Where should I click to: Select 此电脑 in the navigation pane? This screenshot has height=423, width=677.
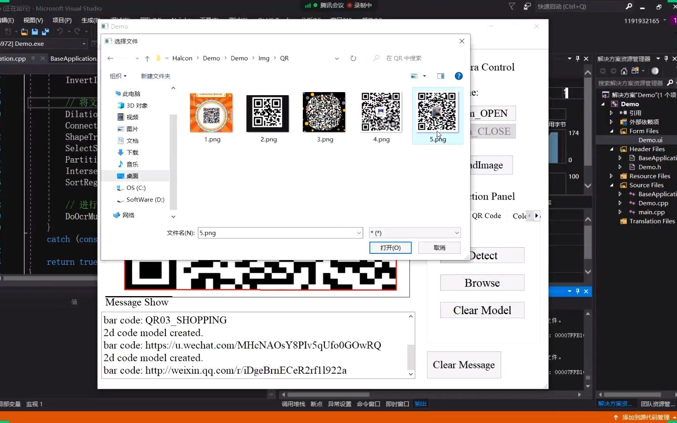[131, 93]
